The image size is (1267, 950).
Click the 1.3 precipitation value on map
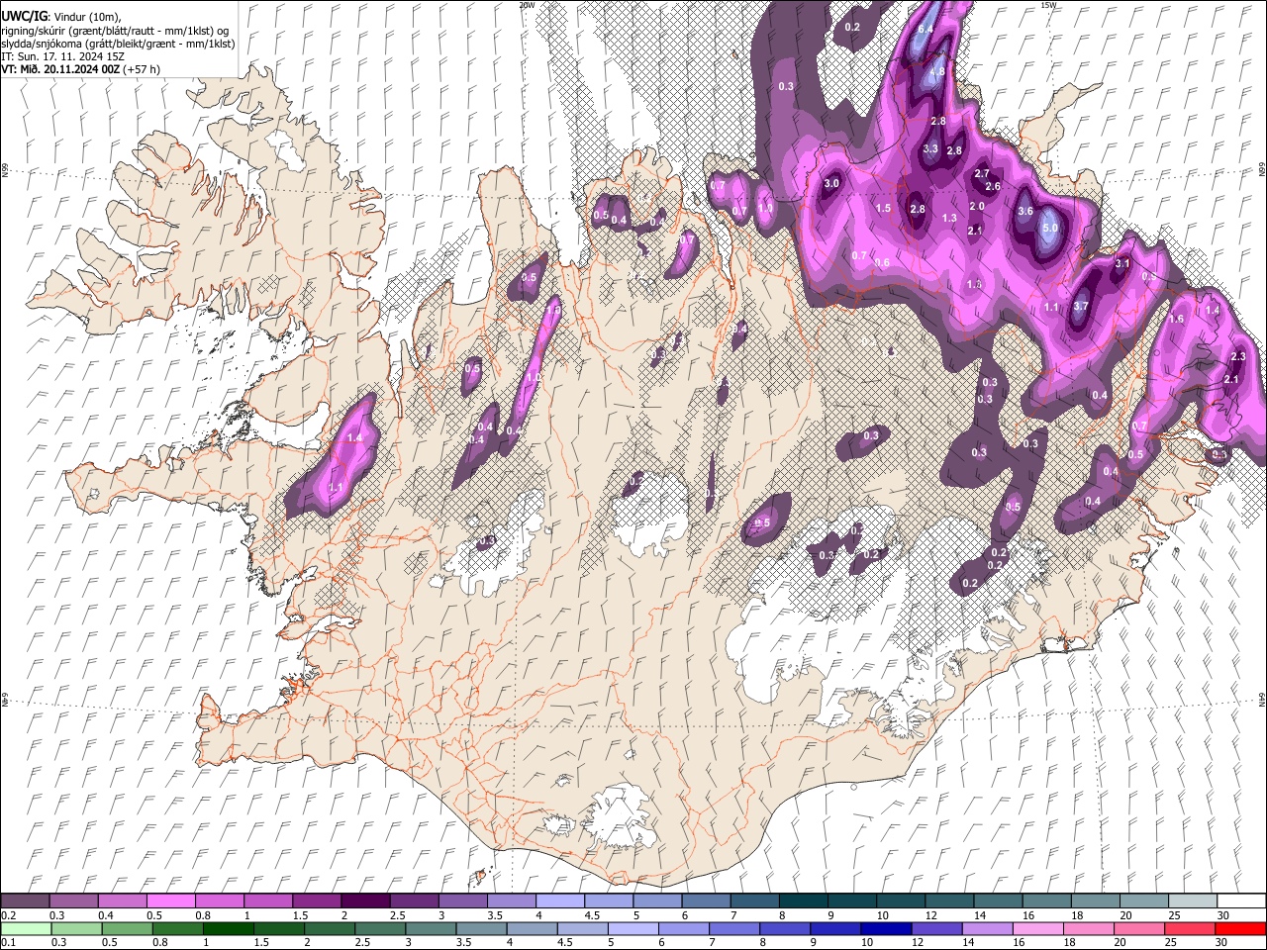(x=949, y=219)
